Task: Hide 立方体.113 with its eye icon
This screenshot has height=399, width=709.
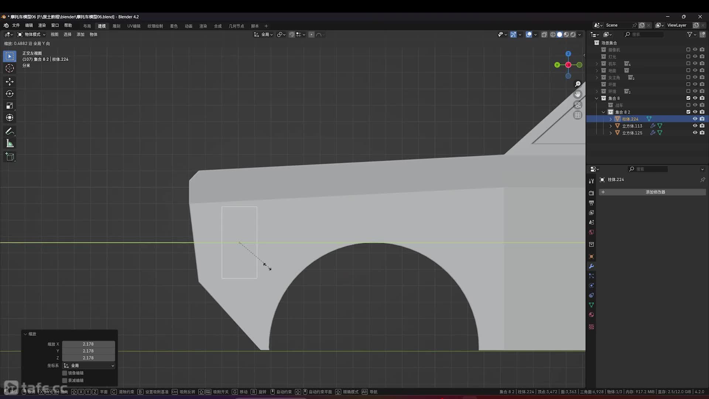Action: [x=695, y=126]
